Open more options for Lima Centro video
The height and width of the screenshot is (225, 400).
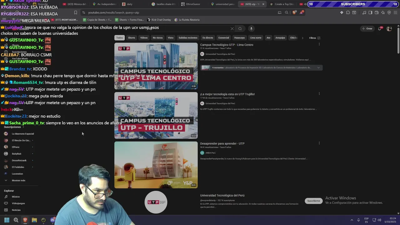coord(319,44)
